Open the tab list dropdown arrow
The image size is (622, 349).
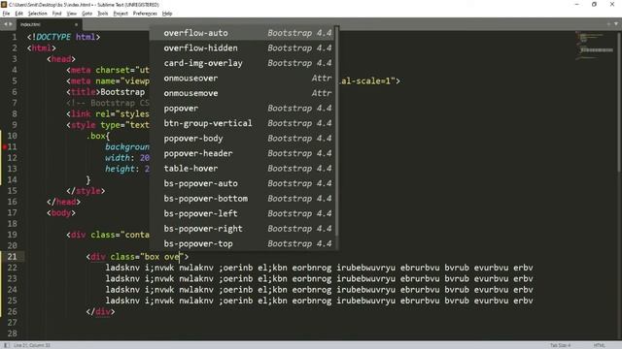(x=616, y=24)
